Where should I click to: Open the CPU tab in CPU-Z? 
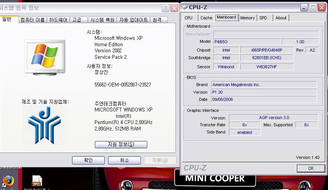[190, 18]
